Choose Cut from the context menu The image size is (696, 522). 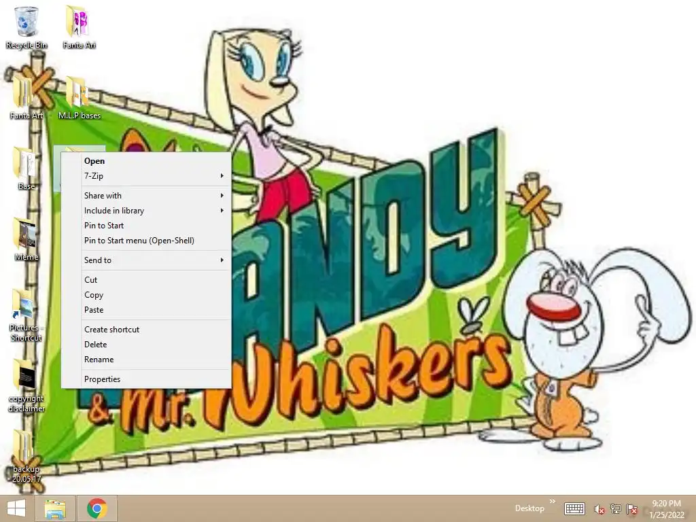(146, 280)
